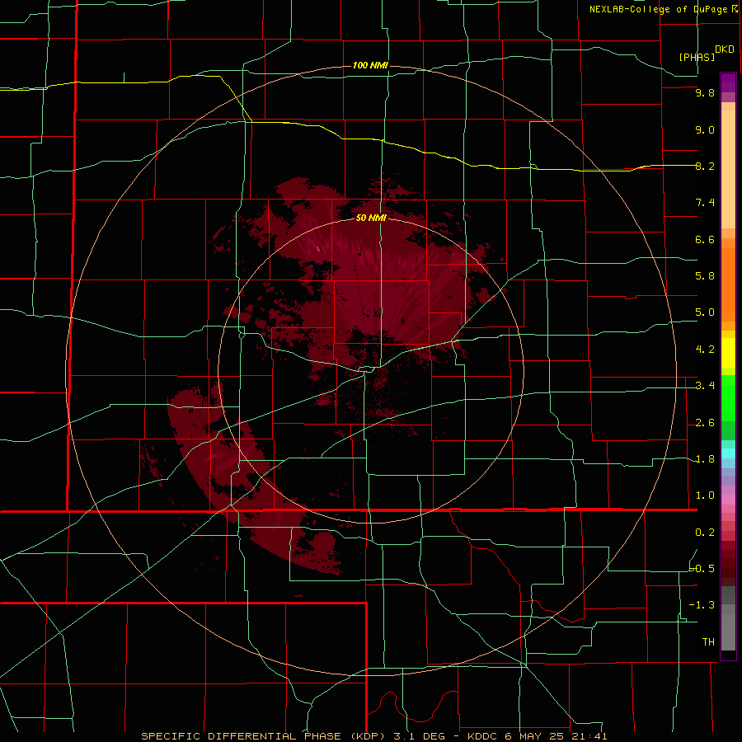Click the 1.0 color scale value
The image size is (742, 742).
[705, 495]
